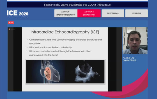Click the recording indicator in the video corner
This screenshot has height=99, width=157.
point(12,29)
